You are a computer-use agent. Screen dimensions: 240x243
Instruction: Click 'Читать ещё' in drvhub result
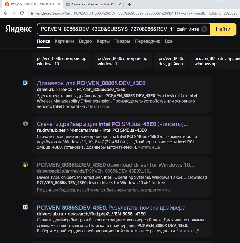(x=149, y=147)
